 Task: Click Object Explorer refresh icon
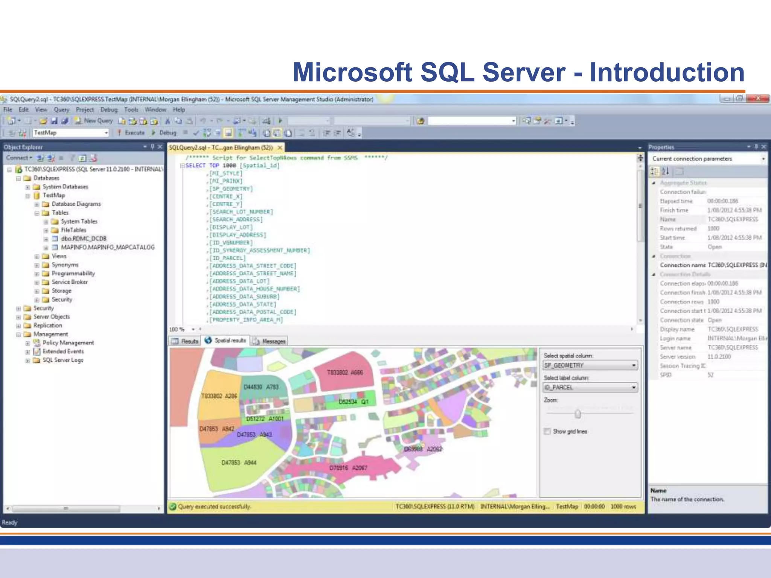tap(82, 158)
